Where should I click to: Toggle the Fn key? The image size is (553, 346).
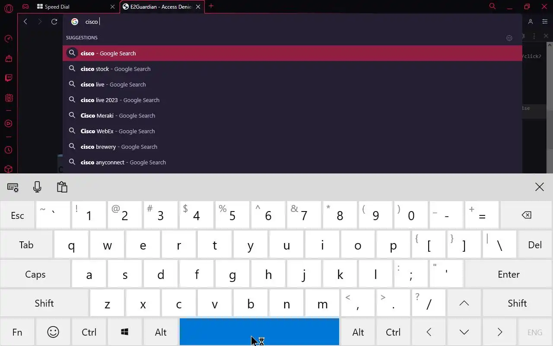pyautogui.click(x=17, y=332)
